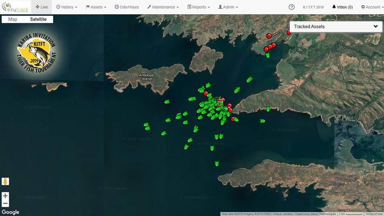Switch map view to Satellite
The height and width of the screenshot is (216, 384).
pos(38,19)
